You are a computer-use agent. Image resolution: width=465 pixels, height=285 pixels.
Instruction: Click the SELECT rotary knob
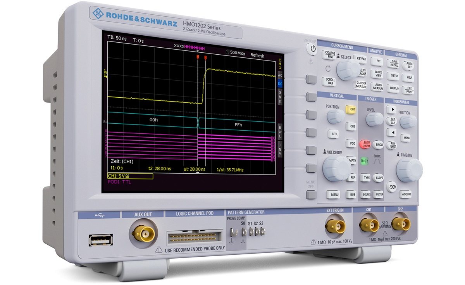point(348,70)
